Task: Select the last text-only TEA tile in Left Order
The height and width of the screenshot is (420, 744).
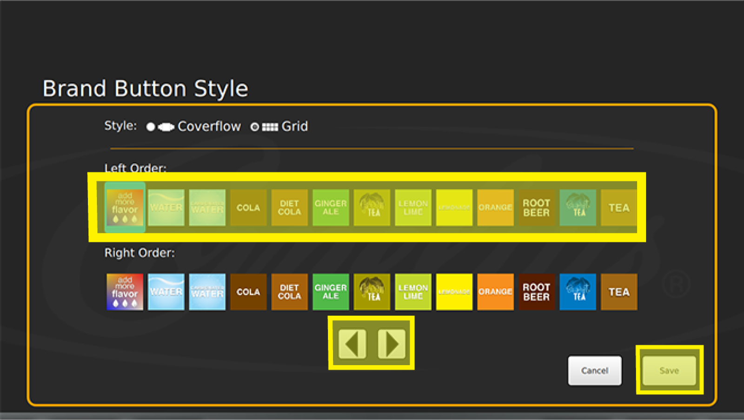Action: point(619,207)
